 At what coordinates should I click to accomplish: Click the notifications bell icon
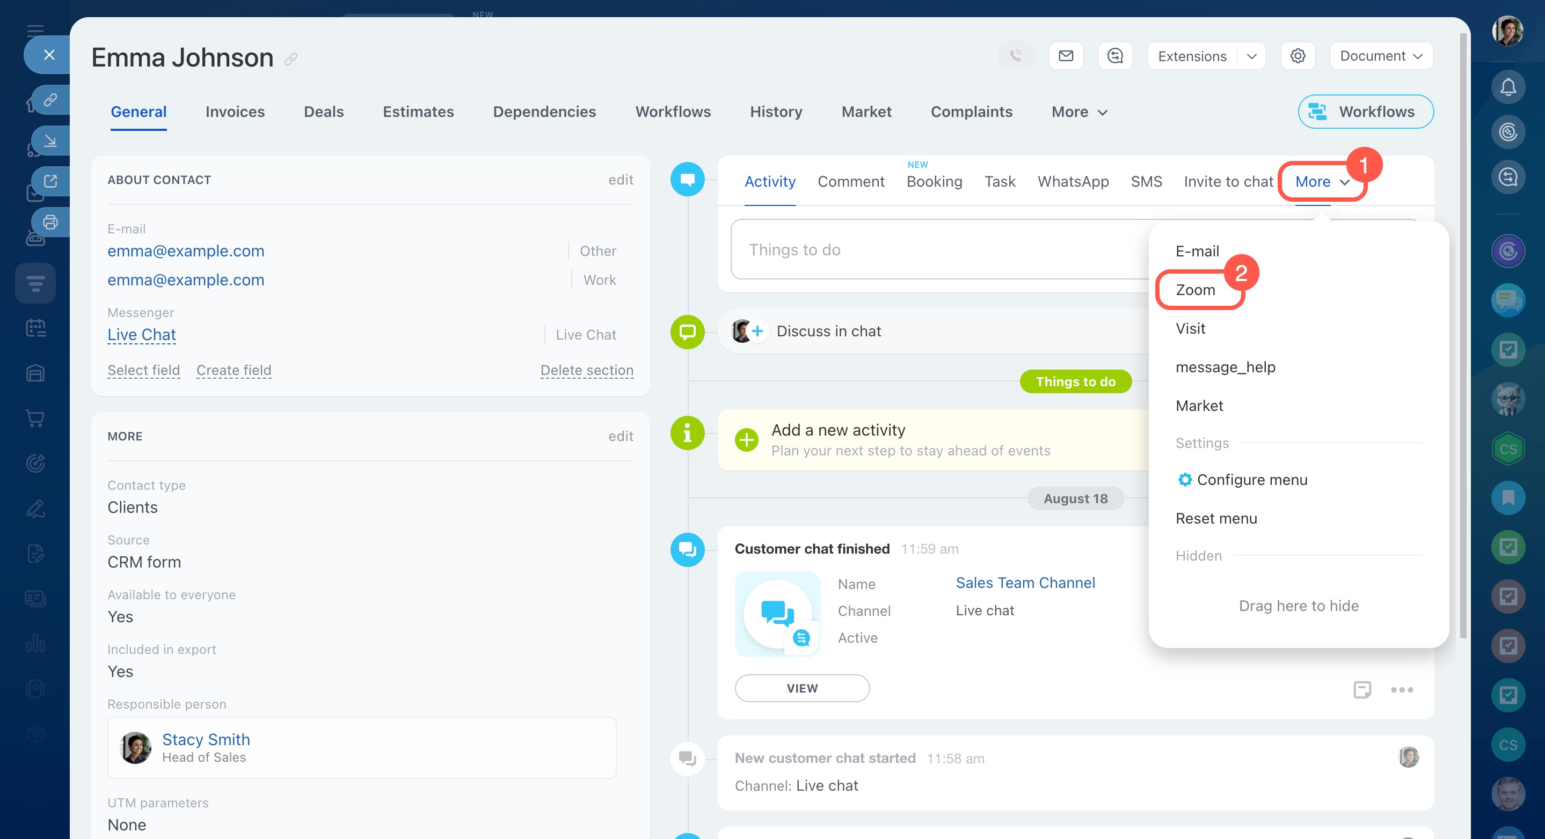(1508, 87)
